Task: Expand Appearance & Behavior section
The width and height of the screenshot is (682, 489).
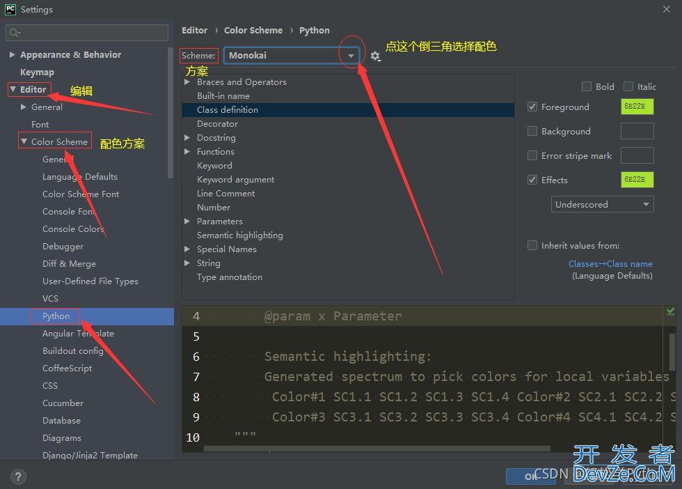Action: click(13, 54)
